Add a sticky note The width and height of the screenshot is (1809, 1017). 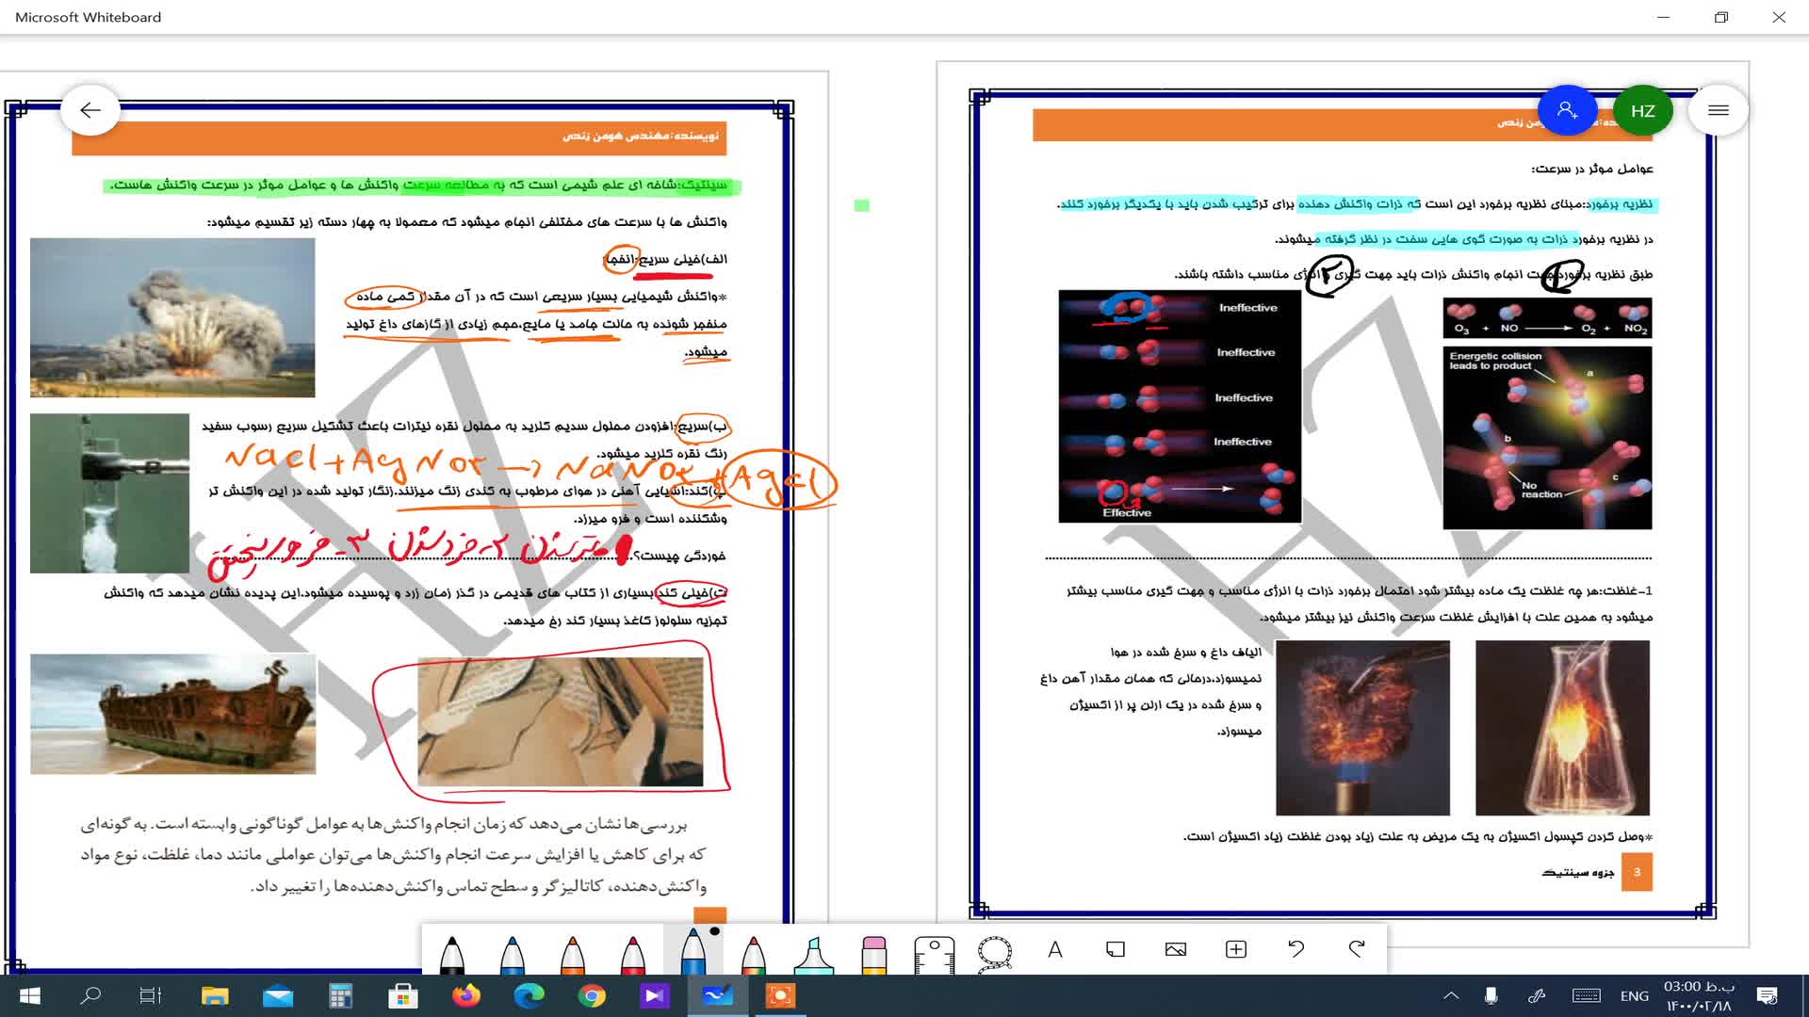pyautogui.click(x=1116, y=949)
